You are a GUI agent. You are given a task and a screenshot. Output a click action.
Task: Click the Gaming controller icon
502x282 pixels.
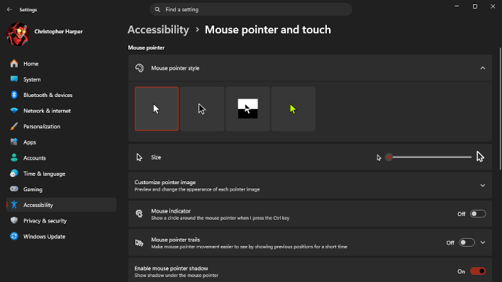[14, 189]
